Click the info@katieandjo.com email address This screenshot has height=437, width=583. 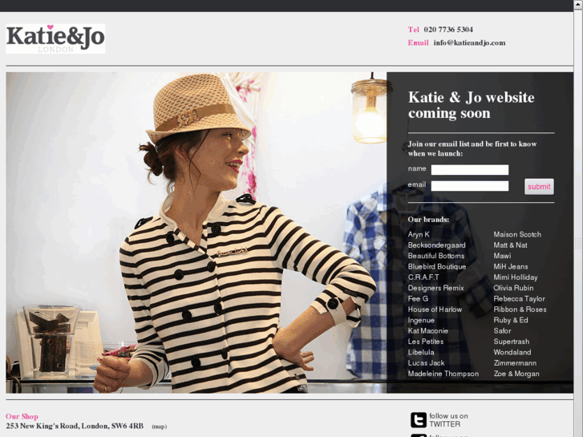(x=469, y=42)
